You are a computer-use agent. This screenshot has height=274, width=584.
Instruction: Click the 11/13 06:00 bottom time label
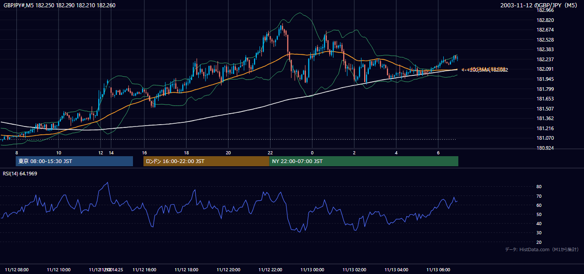438,269
